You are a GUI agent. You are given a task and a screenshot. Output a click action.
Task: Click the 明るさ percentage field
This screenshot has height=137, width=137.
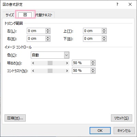[x=82, y=63]
